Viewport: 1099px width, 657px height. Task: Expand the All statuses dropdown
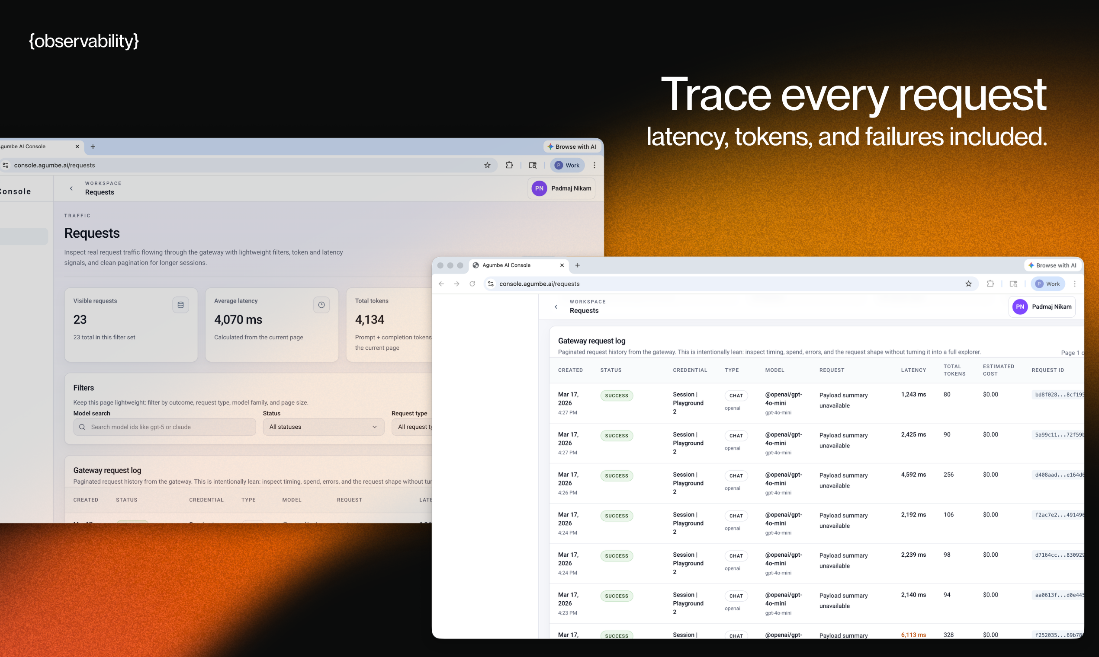[323, 427]
